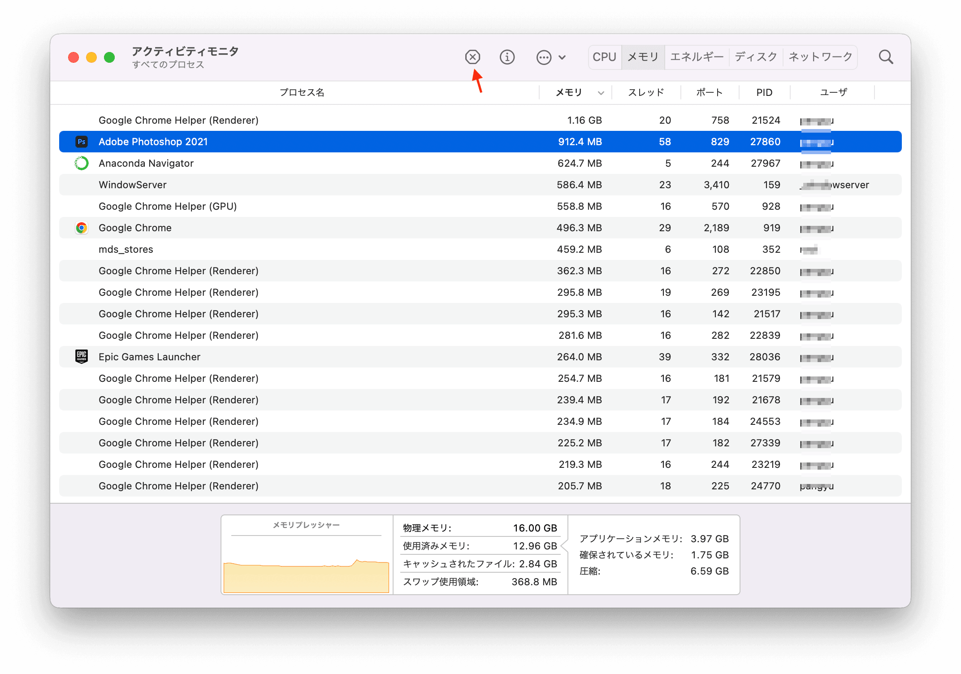The image size is (961, 674).
Task: Click the キャッシュされたファイル 2.84 GB entry
Action: [480, 564]
